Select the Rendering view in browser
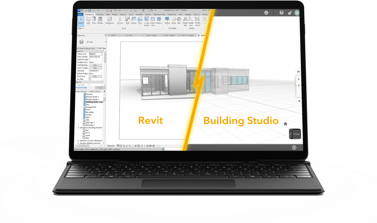The image size is (377, 223). point(90,112)
